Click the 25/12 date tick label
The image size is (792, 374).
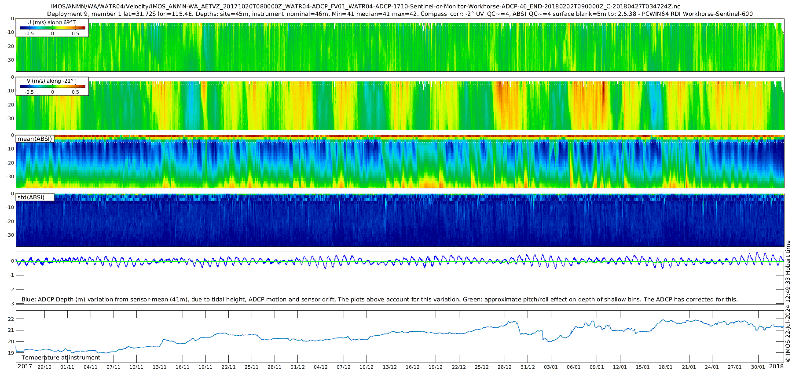point(482,367)
